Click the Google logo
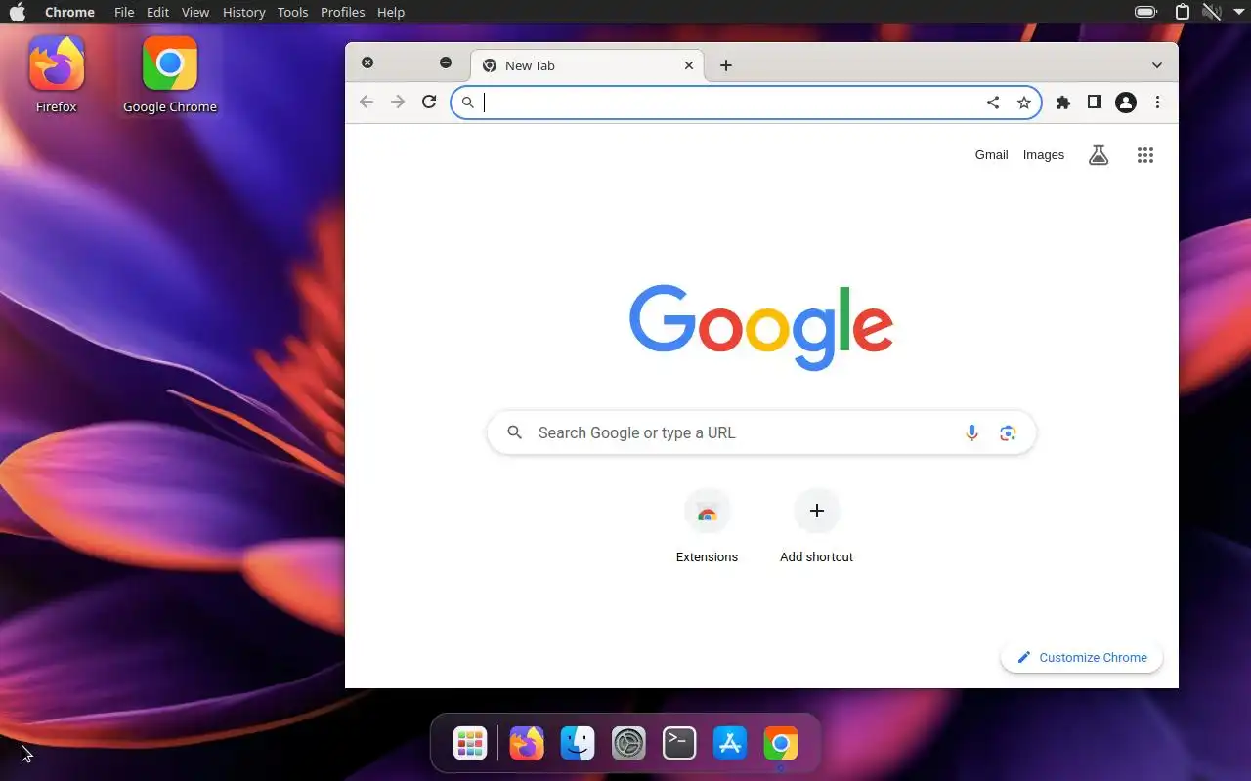1251x781 pixels. (761, 327)
